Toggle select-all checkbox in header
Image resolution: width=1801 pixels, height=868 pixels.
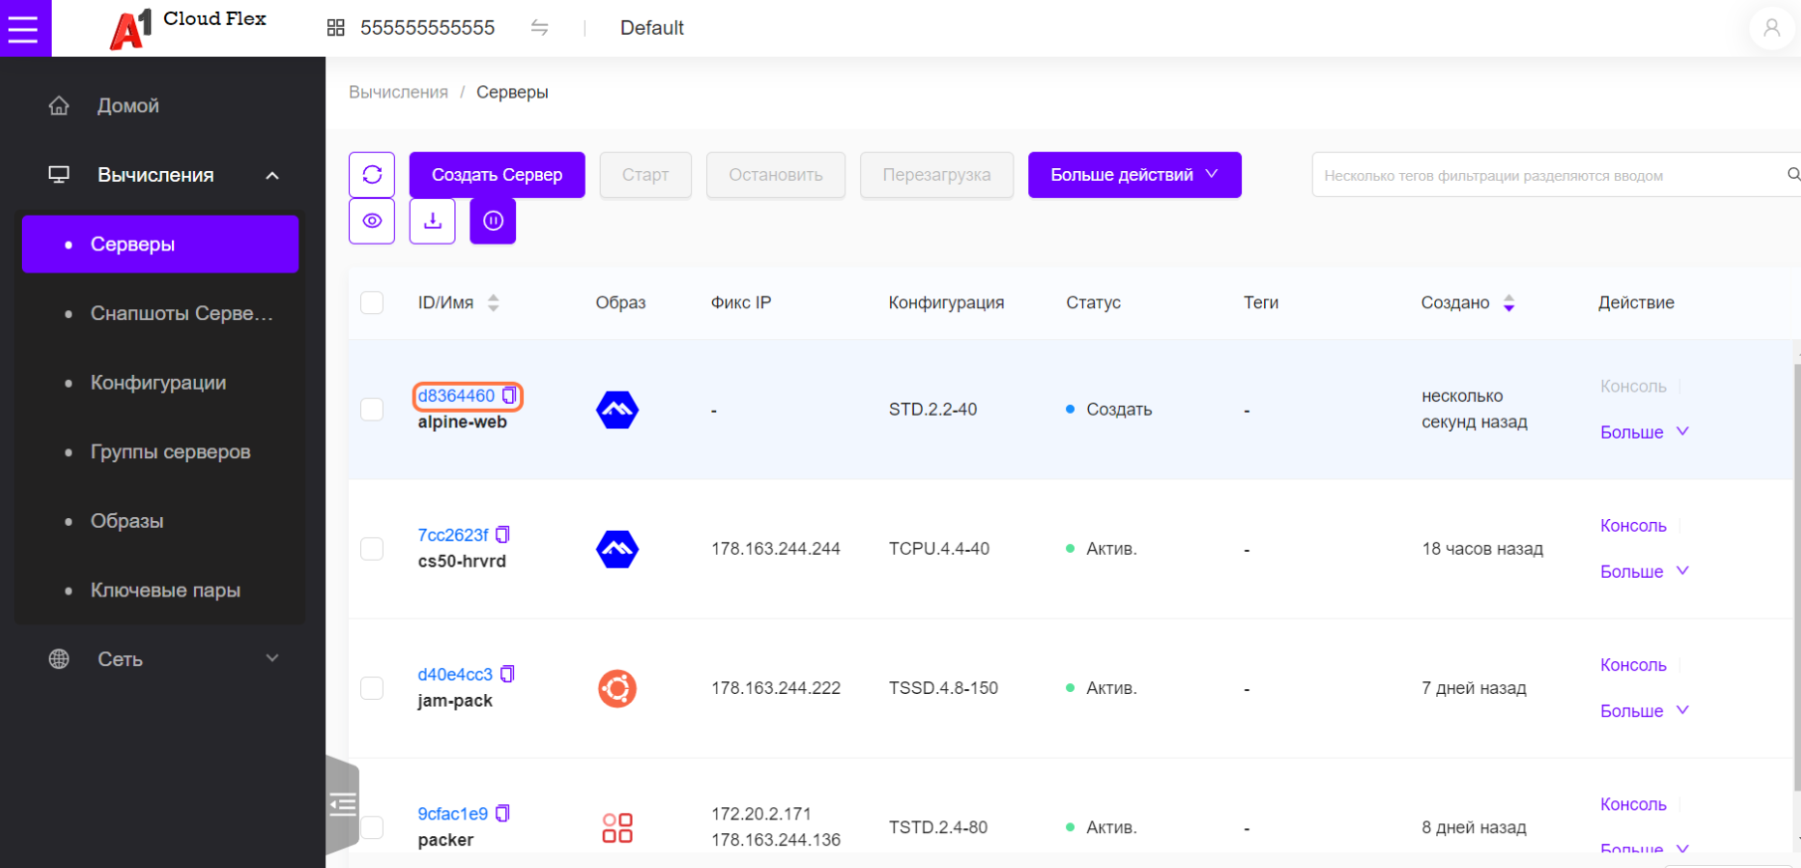[372, 303]
